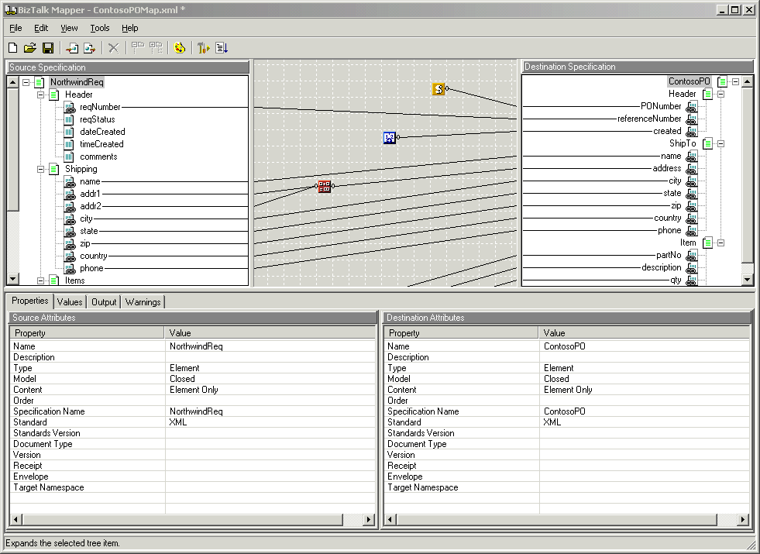Click the Expand Tree Item toolbar icon
Viewport: 760px width, 554px height.
[138, 47]
